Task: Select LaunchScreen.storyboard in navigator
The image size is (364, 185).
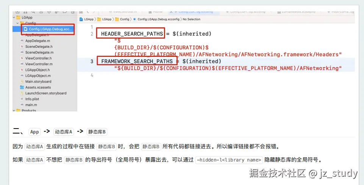Action: click(46, 93)
